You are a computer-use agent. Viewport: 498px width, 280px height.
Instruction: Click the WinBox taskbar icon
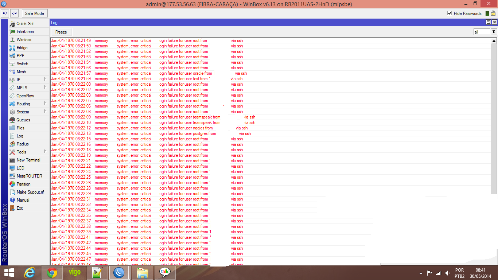pos(120,273)
